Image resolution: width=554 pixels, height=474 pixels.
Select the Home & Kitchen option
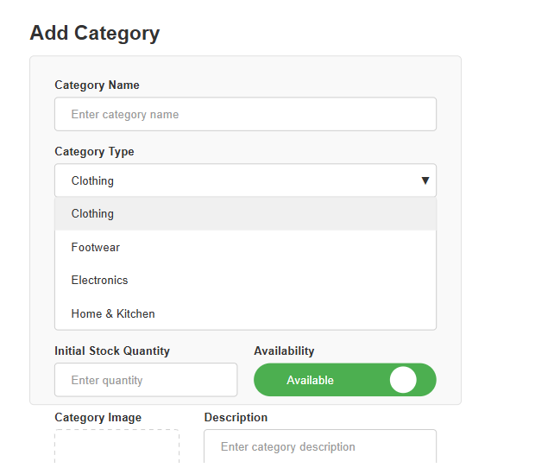pyautogui.click(x=245, y=313)
